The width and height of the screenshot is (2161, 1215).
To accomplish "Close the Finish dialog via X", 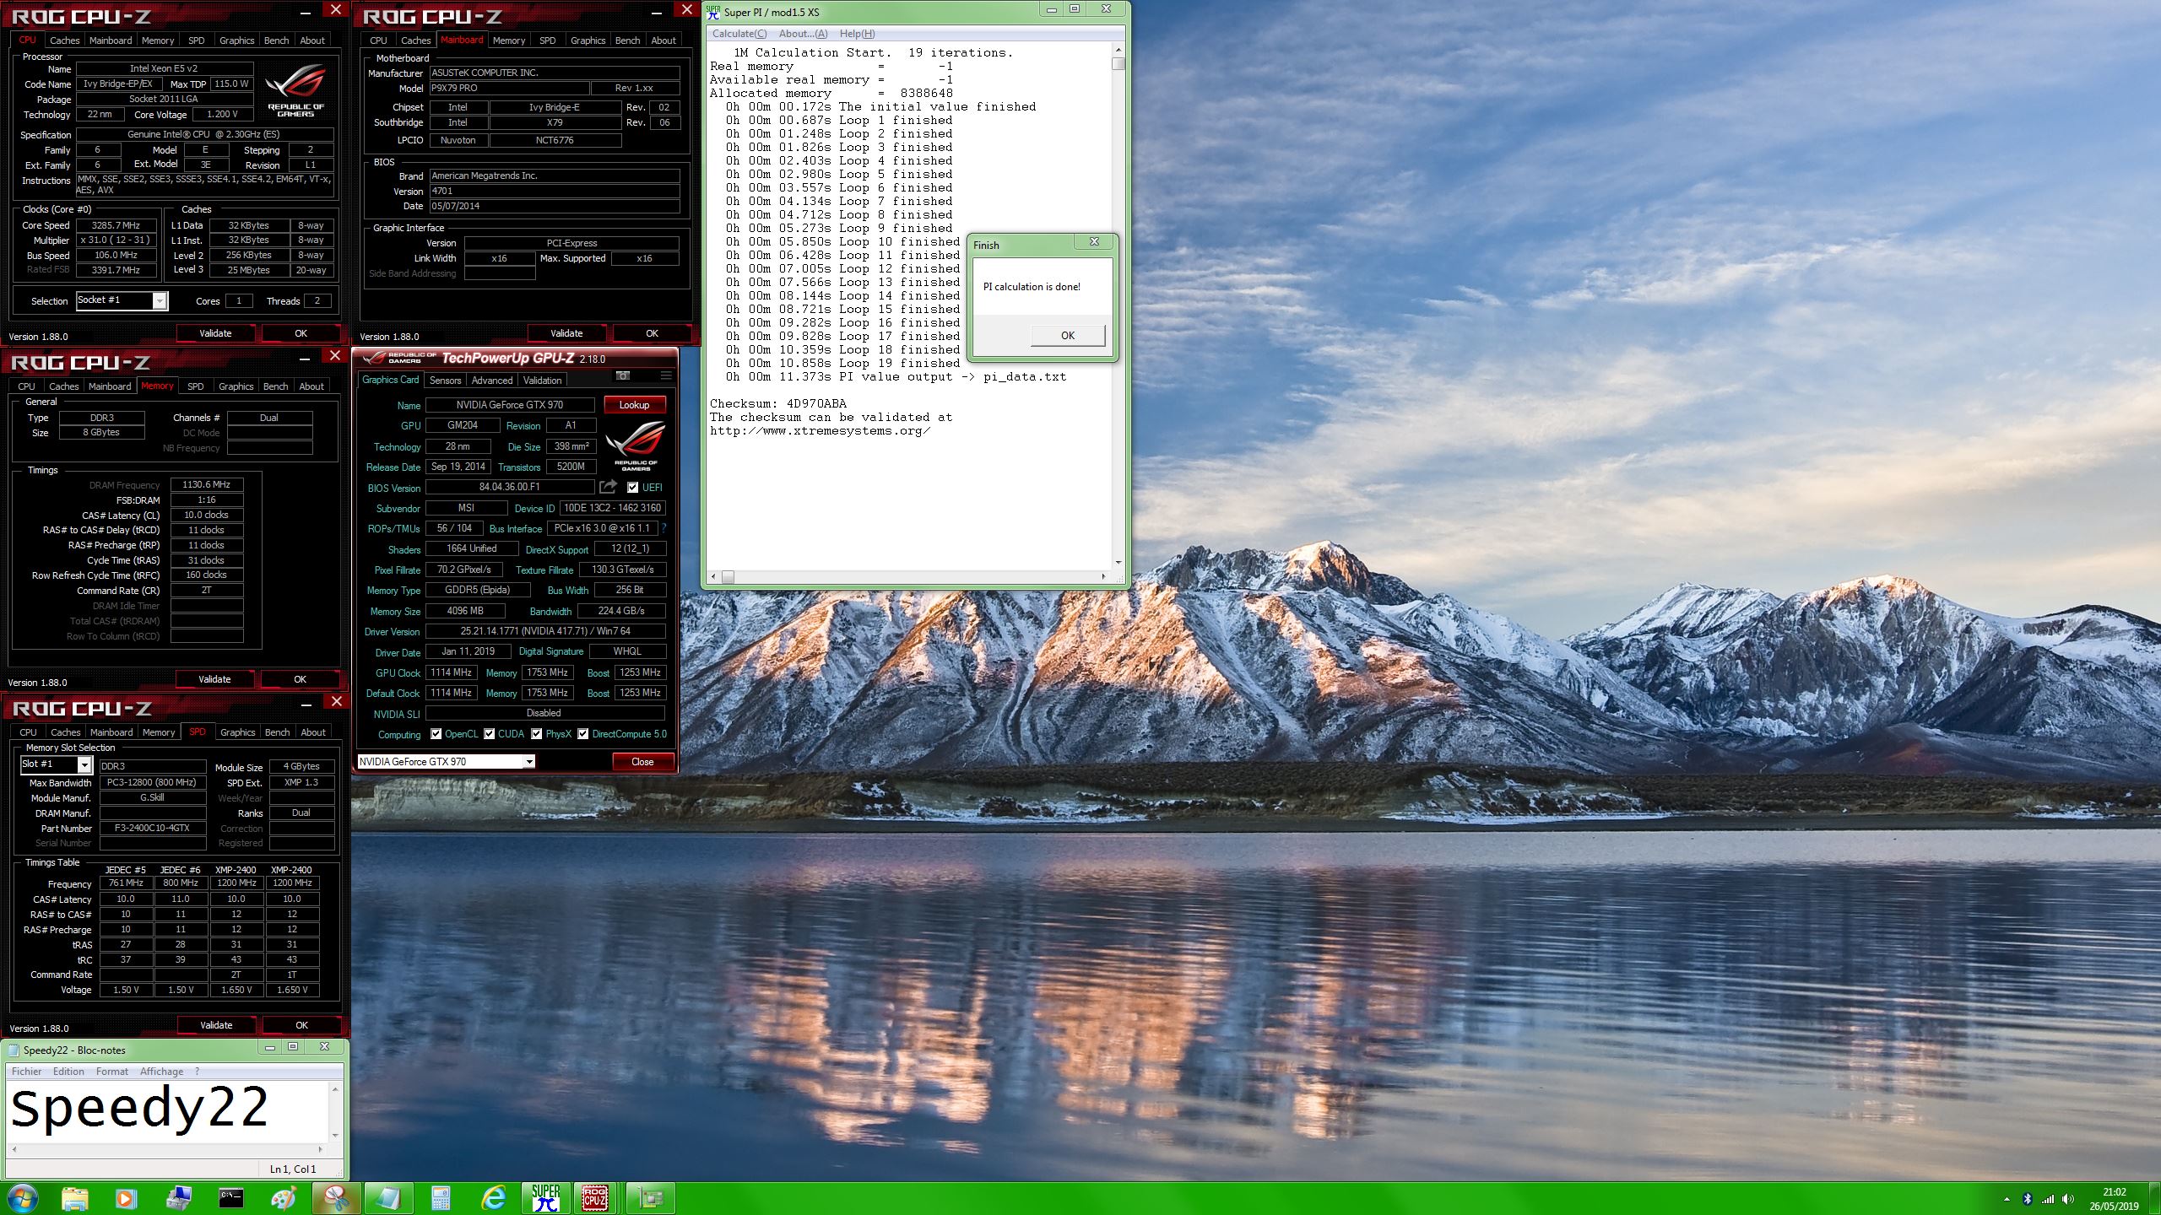I will coord(1094,242).
